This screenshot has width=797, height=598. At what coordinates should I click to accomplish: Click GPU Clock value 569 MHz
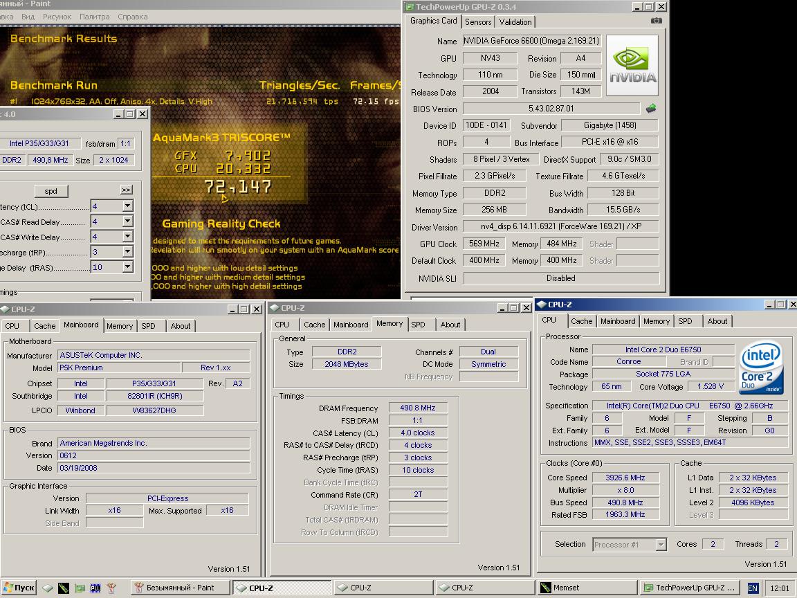484,244
